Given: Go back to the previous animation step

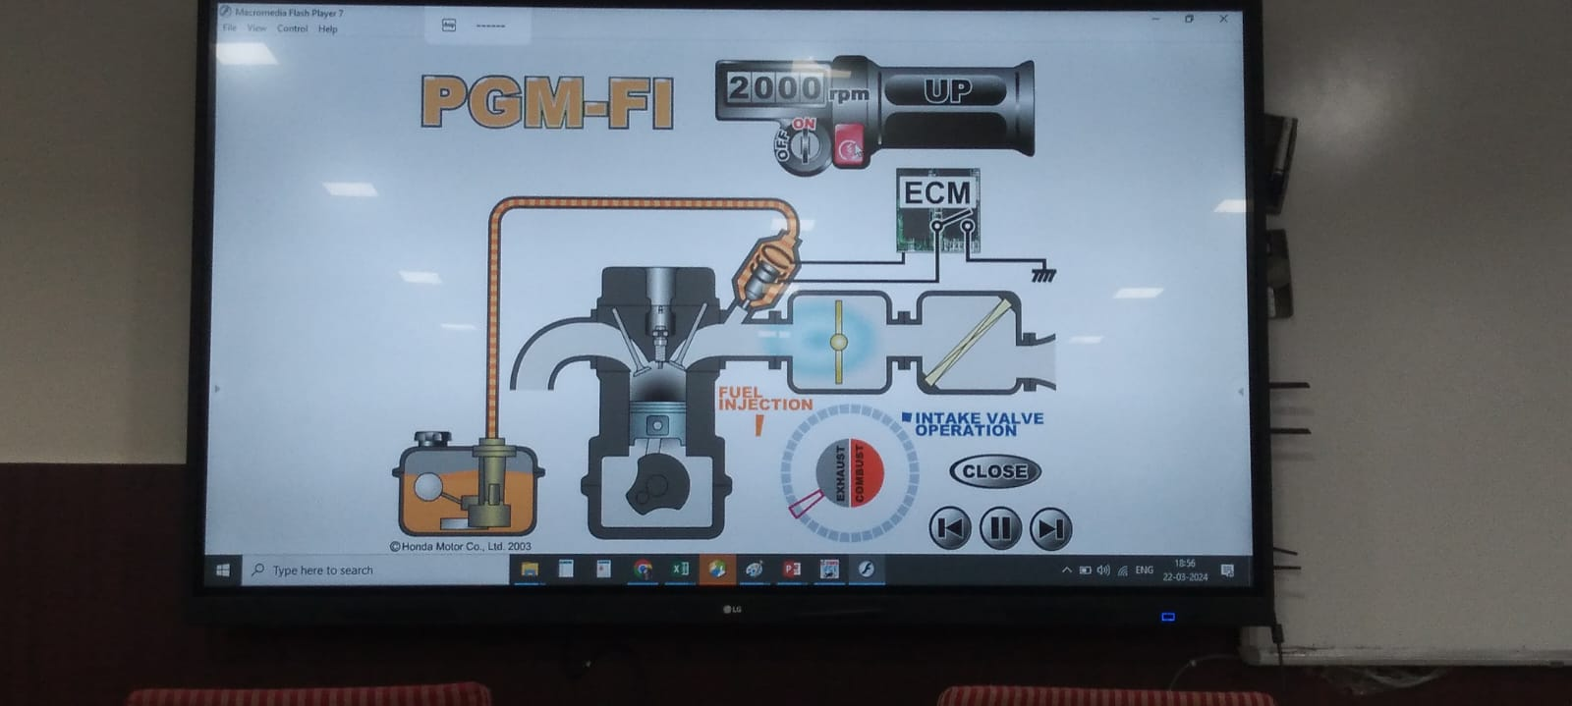Looking at the screenshot, I should pos(950,529).
